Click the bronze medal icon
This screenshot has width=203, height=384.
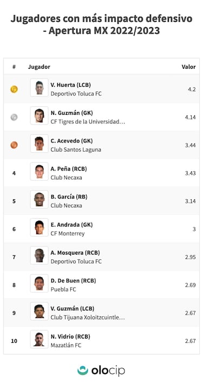(14, 145)
